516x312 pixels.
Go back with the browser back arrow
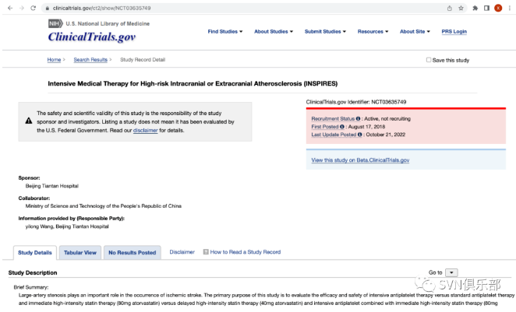pyautogui.click(x=10, y=9)
